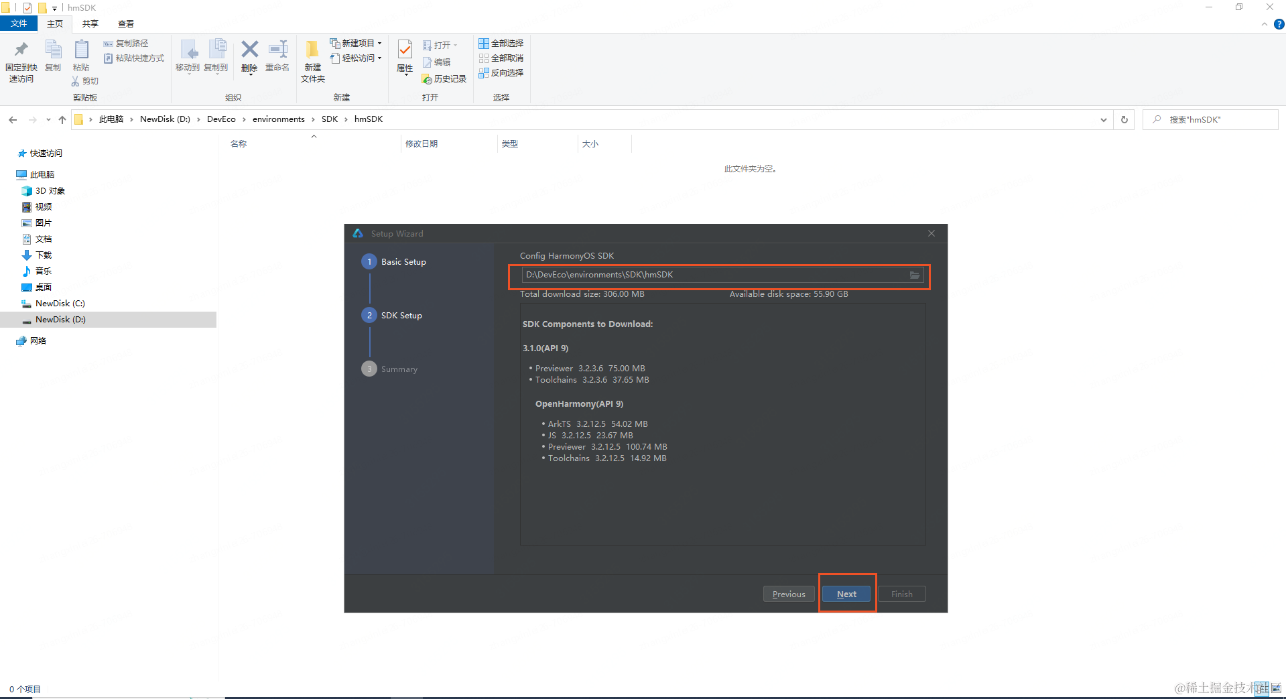Expand the Properties dropdown arrow
Viewport: 1286px width, 699px height.
(405, 75)
